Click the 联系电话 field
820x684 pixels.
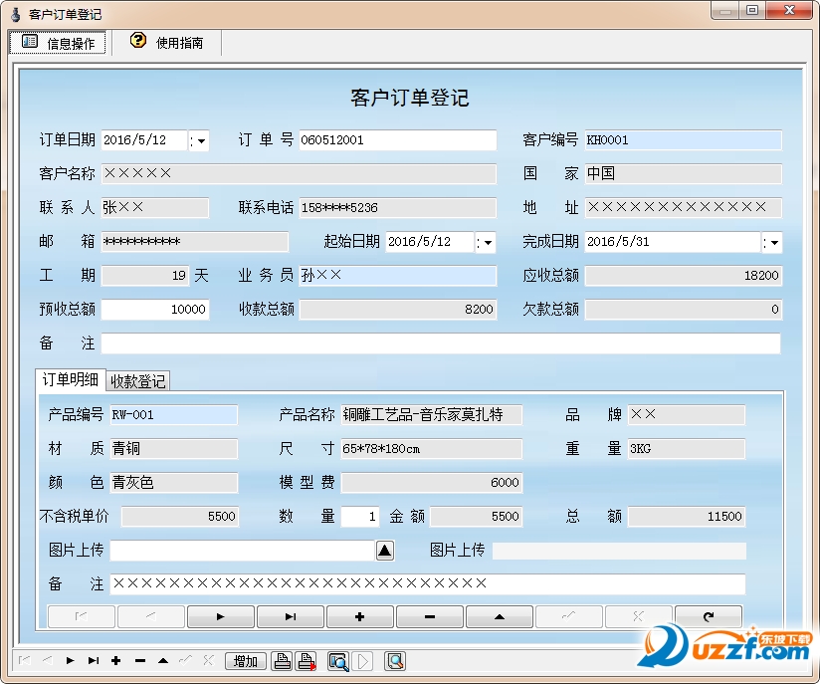397,208
